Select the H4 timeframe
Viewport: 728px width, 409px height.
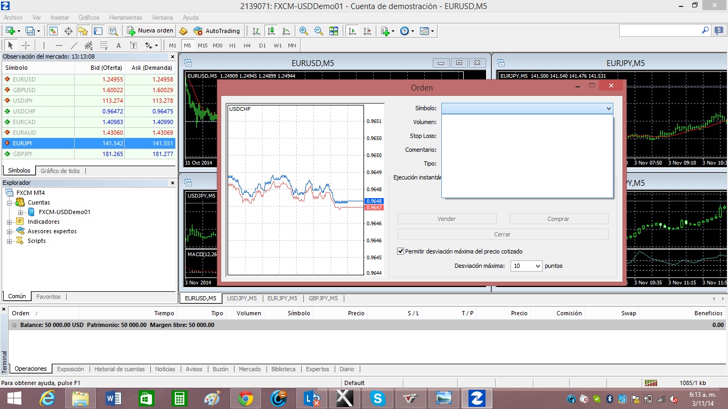click(247, 45)
